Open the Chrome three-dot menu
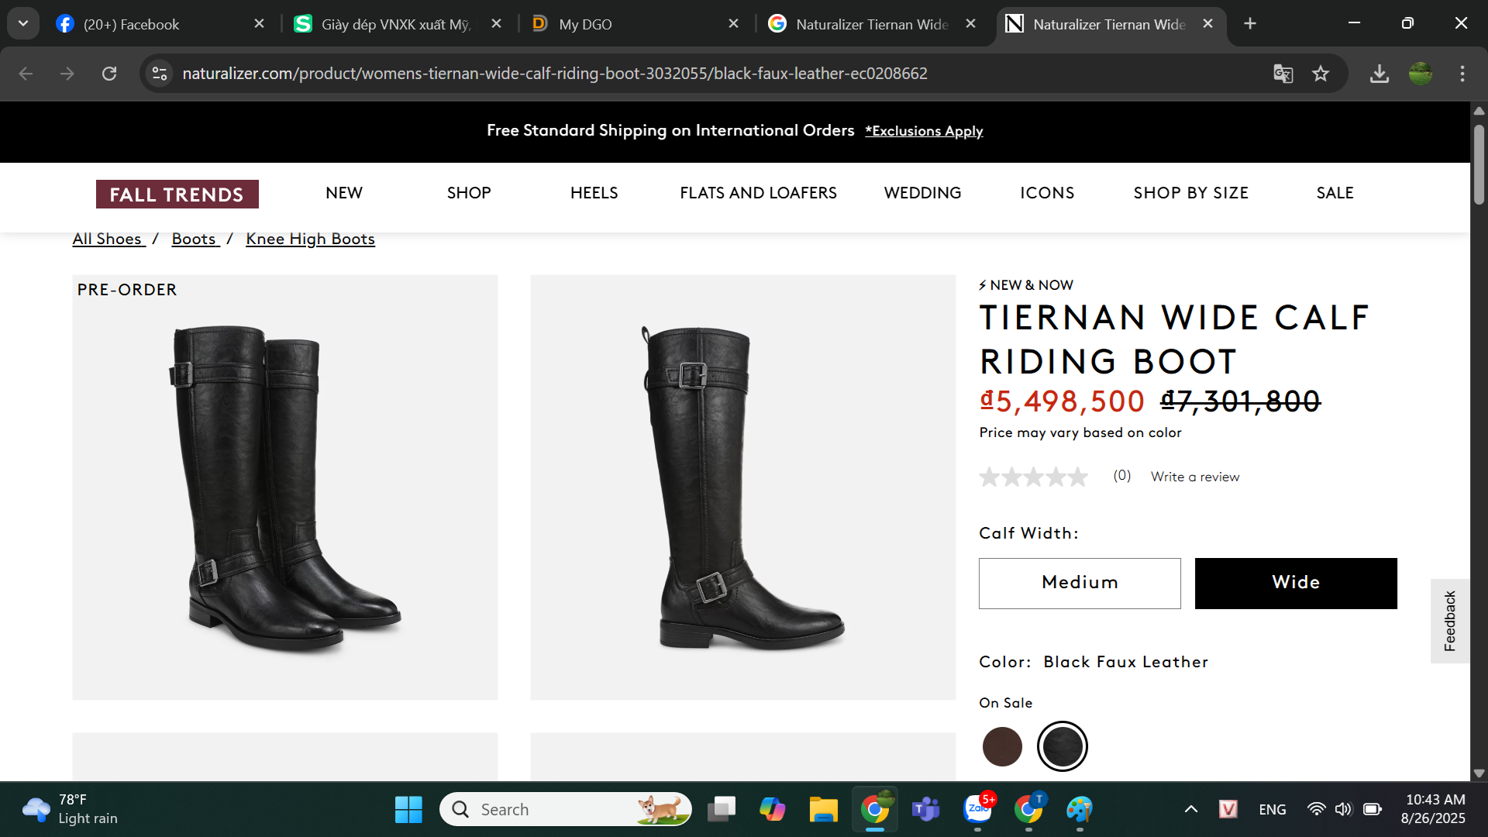 1462,74
